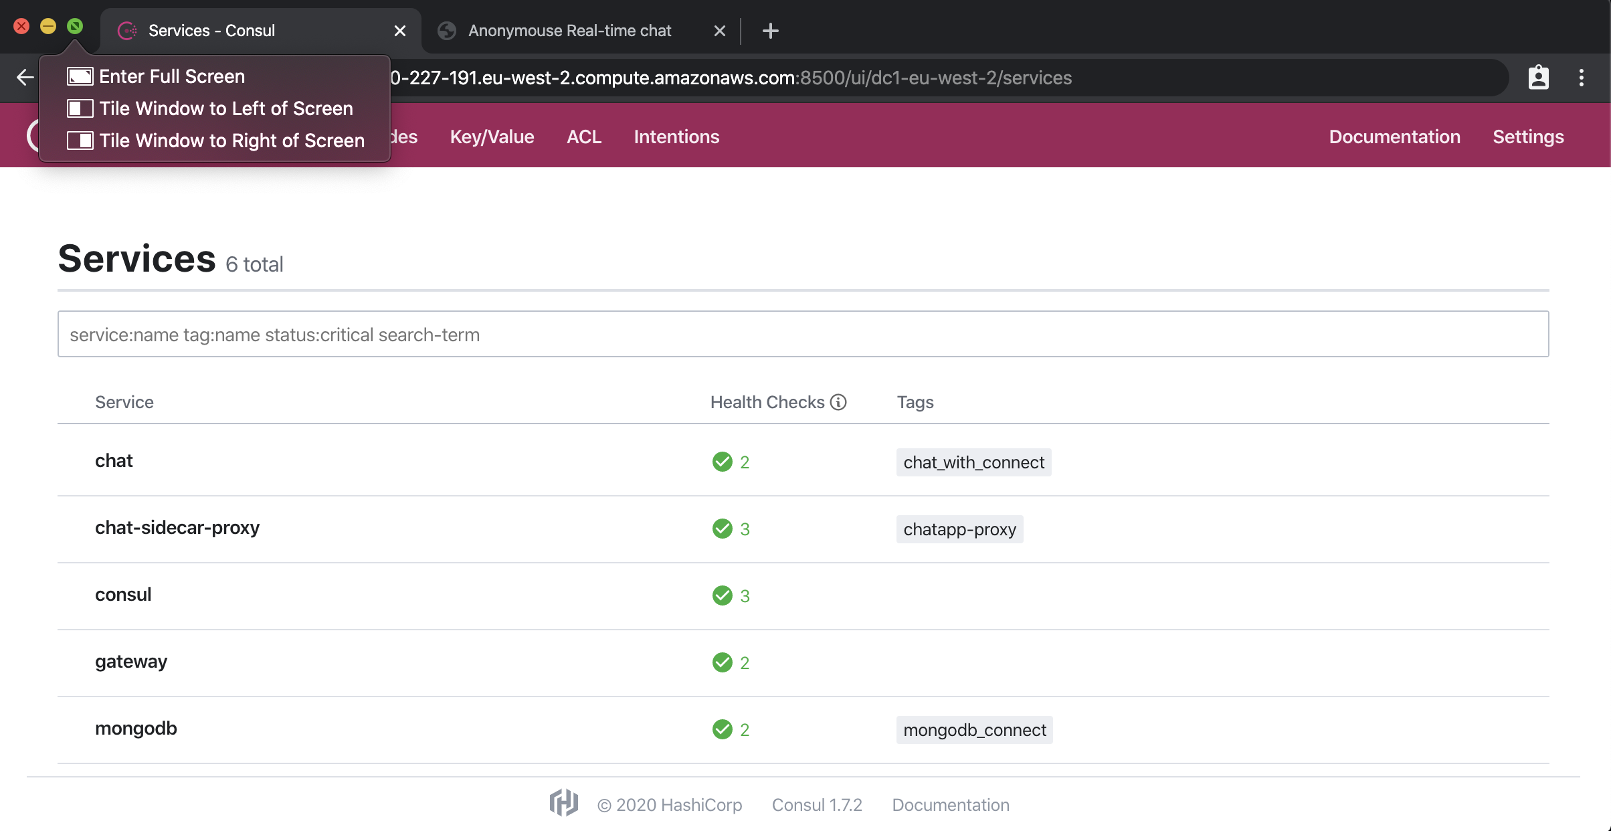The height and width of the screenshot is (831, 1611).
Task: Open the Key/Value navigation item
Action: (492, 136)
